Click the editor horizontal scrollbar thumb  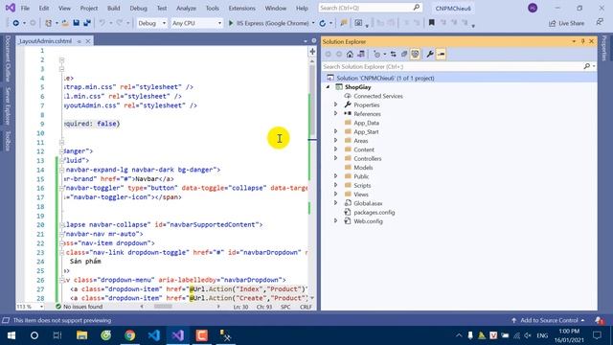pyautogui.click(x=163, y=307)
